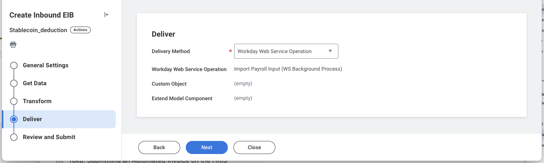
Task: Click the Extend Model Component (empty) value
Action: pos(243,98)
